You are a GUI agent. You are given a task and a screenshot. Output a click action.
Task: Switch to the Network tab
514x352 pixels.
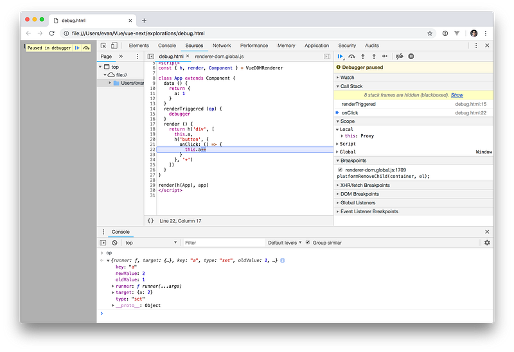tap(222, 46)
